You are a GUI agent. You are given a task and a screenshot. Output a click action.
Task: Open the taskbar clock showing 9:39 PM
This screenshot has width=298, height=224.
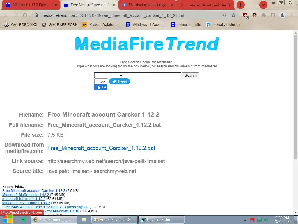coord(282,220)
